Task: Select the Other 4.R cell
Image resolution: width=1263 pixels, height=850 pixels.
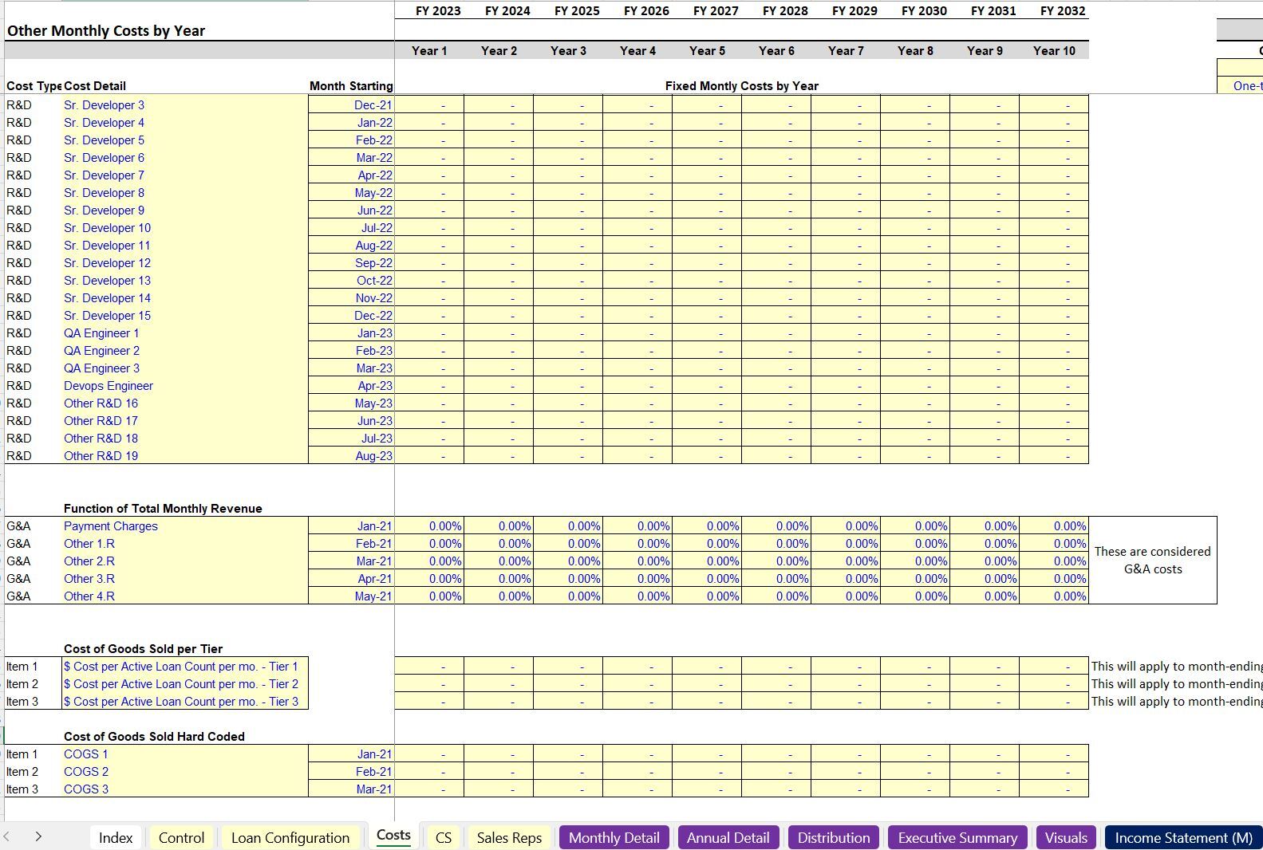Action: coord(185,596)
